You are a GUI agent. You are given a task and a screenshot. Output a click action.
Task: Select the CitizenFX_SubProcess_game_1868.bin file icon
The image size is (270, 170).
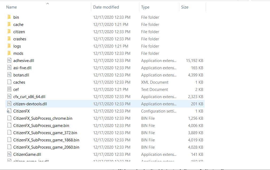(9, 140)
